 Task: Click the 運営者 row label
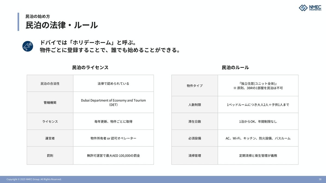(x=50, y=138)
